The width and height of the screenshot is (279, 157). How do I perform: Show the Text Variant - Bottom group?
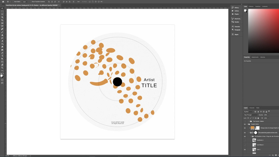tap(245, 121)
